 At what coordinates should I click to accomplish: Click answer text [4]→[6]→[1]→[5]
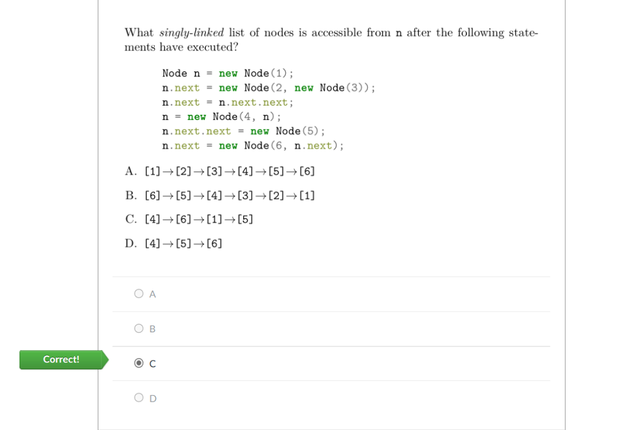198,219
